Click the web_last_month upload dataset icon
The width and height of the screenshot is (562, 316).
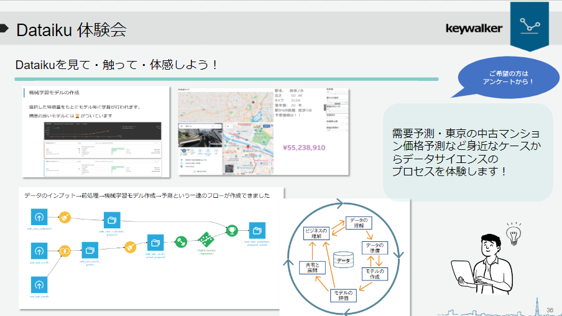39,251
